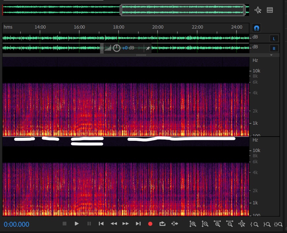Image resolution: width=287 pixels, height=233 pixels.
Task: Click Zoom In at Out Point icon
Action: click(x=267, y=224)
